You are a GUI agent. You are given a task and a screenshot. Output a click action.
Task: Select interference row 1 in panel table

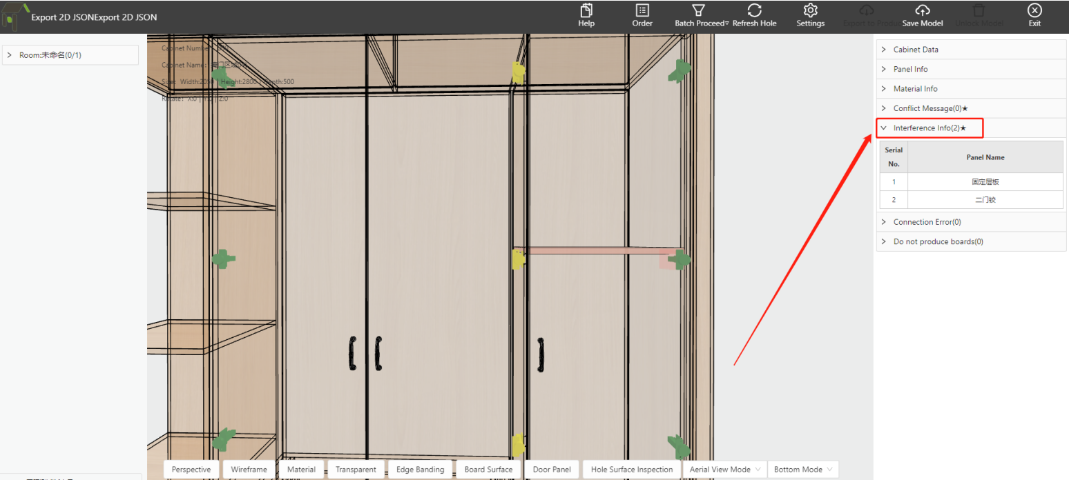tap(985, 182)
